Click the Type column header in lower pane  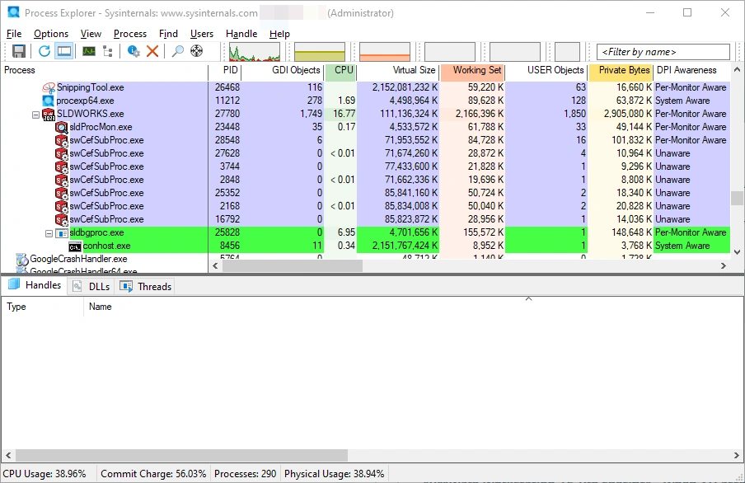pyautogui.click(x=43, y=307)
